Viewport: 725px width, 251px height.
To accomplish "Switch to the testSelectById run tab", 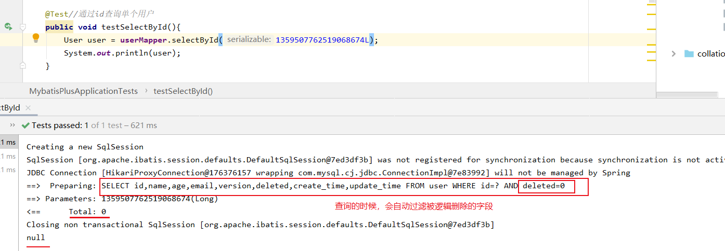I will pos(10,108).
